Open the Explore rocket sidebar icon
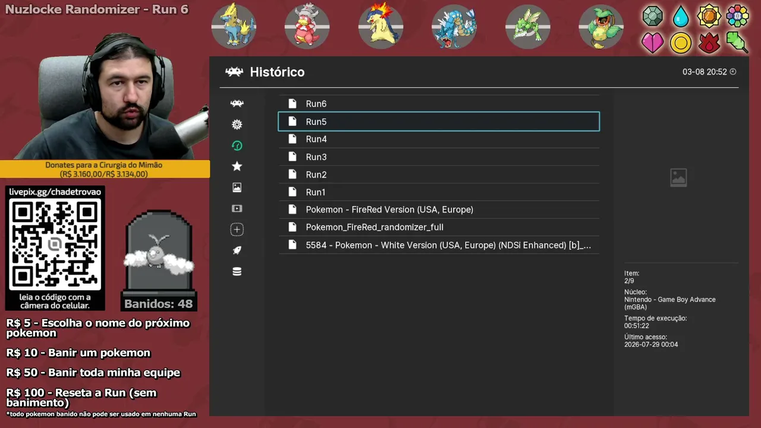The image size is (761, 428). point(237,250)
